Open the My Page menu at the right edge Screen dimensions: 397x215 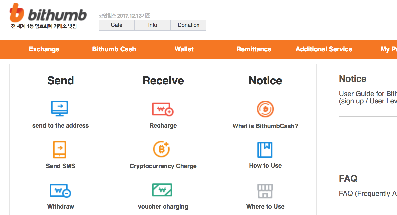point(389,49)
